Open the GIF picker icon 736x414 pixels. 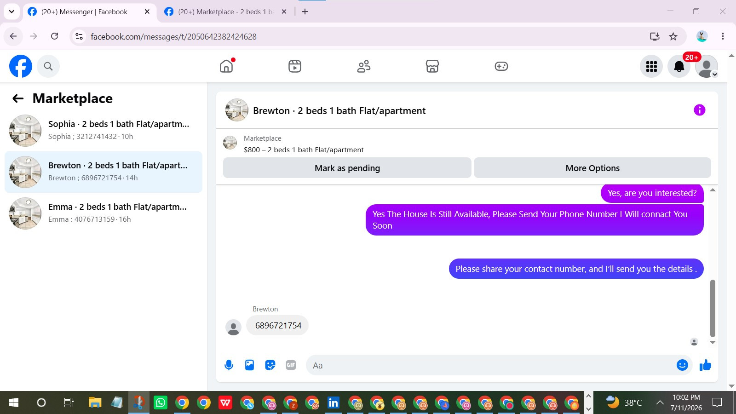pyautogui.click(x=291, y=365)
